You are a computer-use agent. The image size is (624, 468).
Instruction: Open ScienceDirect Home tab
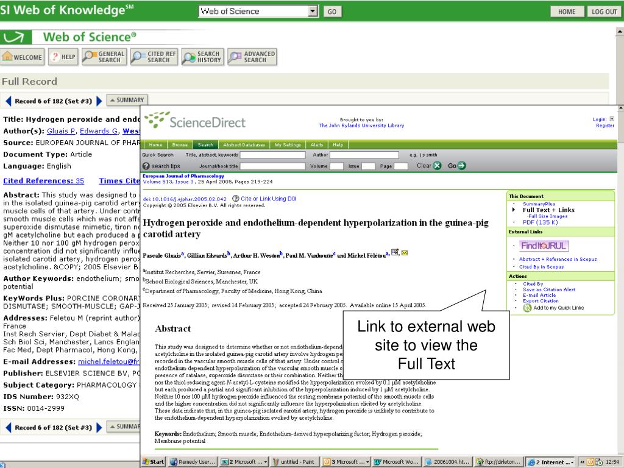[x=155, y=145]
